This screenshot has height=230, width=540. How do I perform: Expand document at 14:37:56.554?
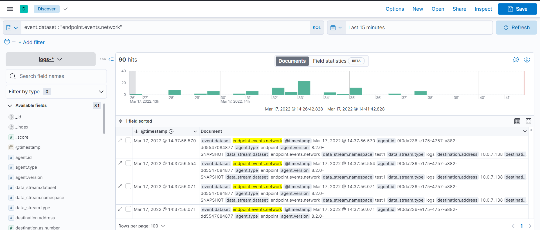(x=120, y=163)
